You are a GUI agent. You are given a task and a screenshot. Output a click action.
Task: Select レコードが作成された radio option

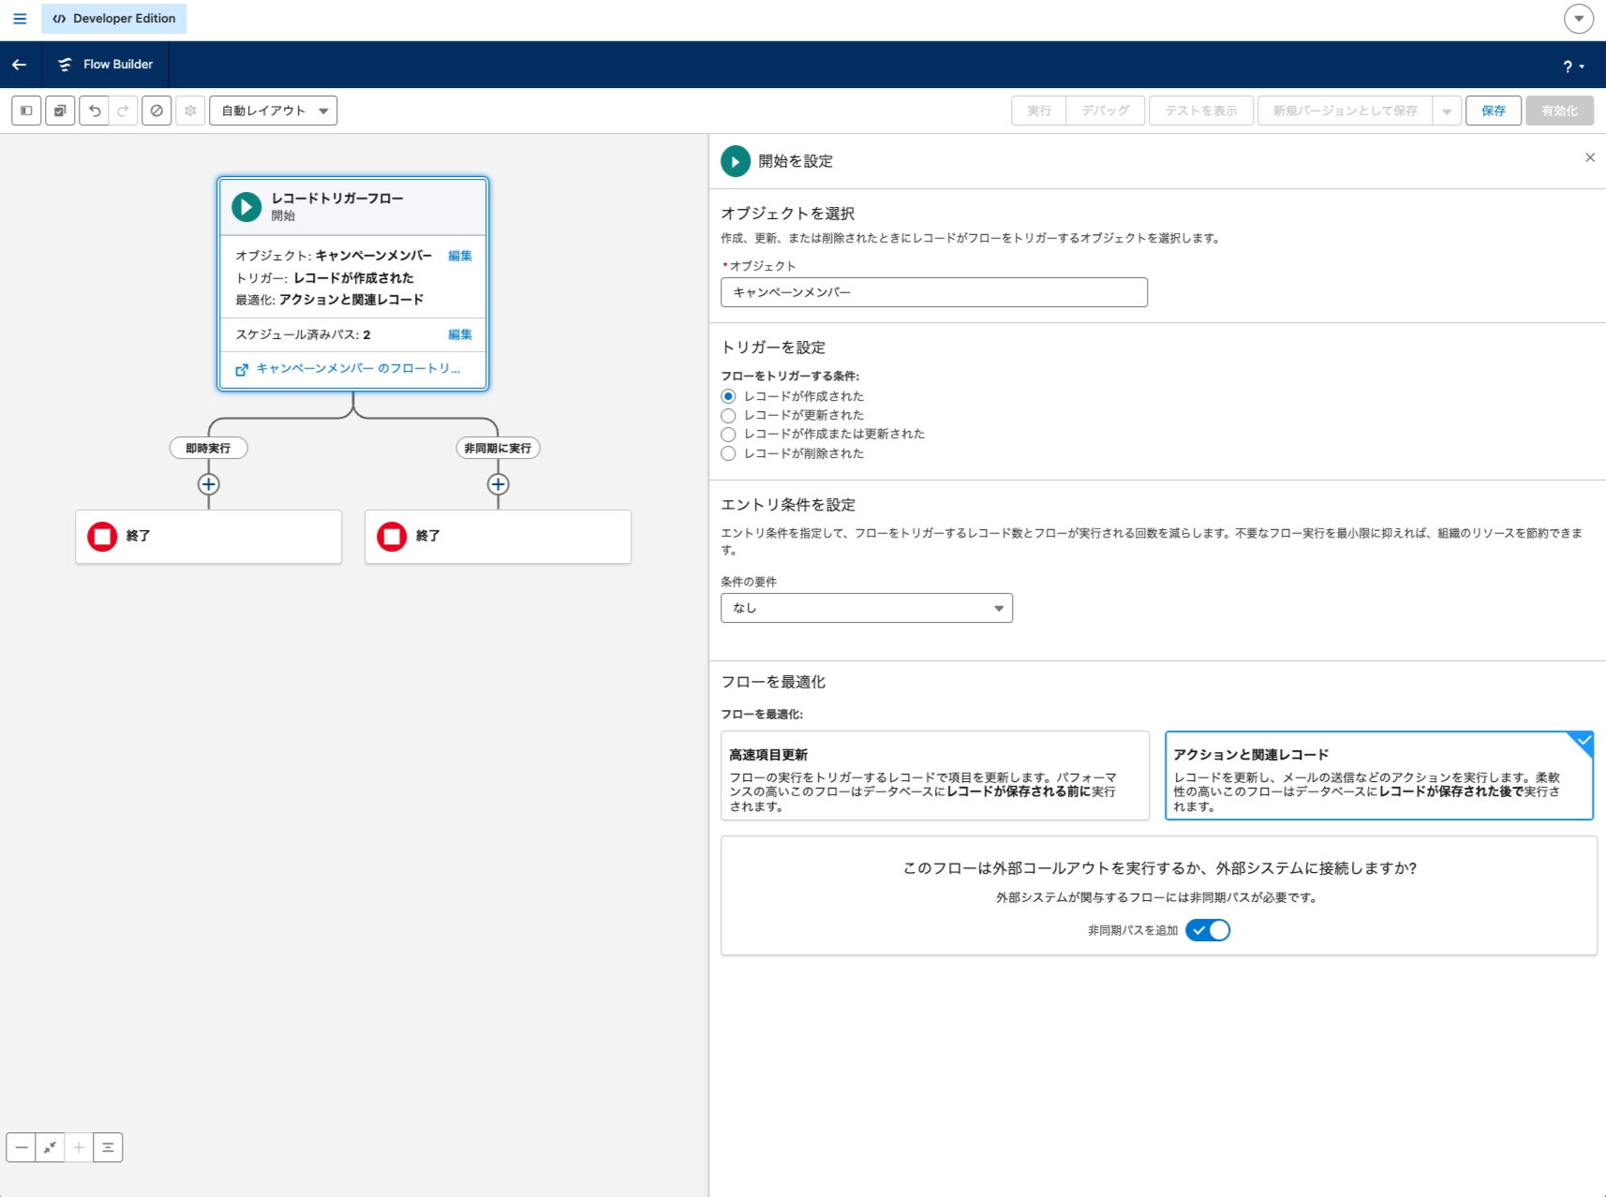(x=728, y=396)
